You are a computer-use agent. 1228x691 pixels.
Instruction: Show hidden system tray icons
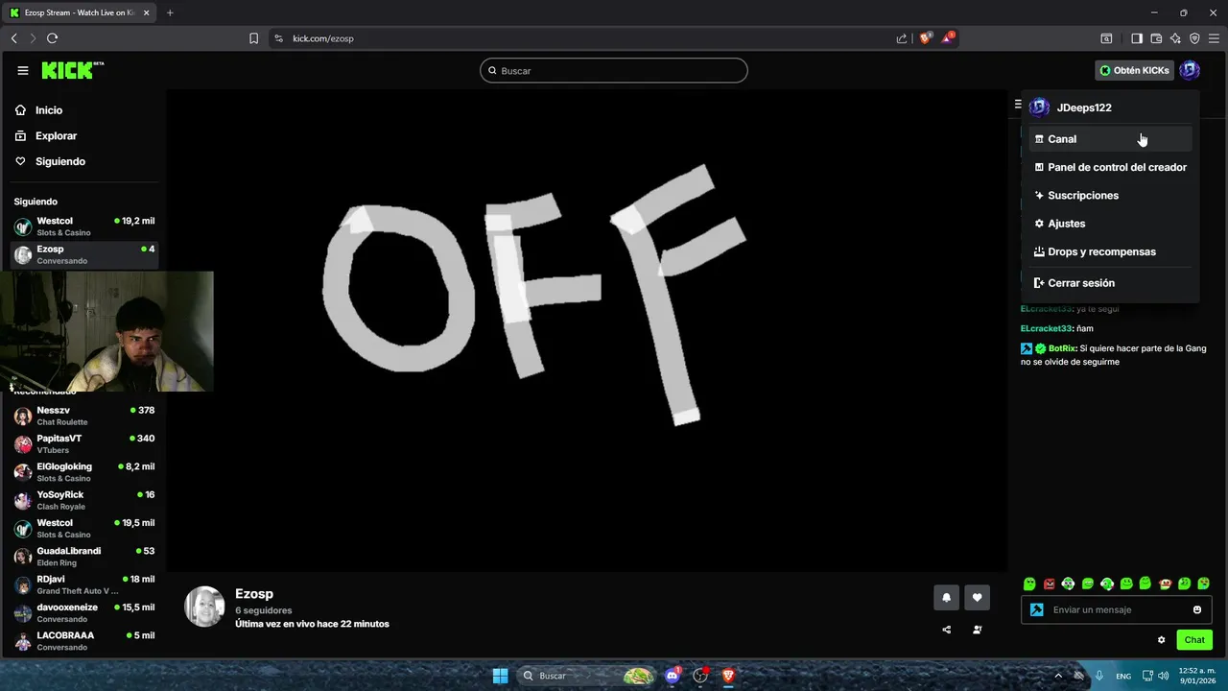pos(1058,676)
